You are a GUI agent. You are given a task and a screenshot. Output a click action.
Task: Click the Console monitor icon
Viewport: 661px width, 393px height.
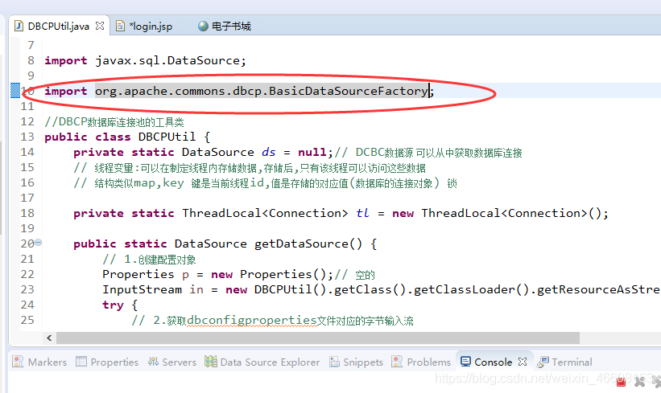coord(465,362)
